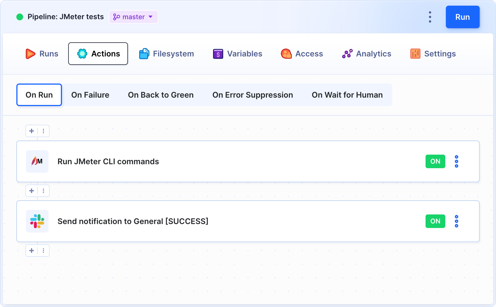Screen dimensions: 496x307
Task: Switch to On Failure actions
Action: pyautogui.click(x=90, y=95)
